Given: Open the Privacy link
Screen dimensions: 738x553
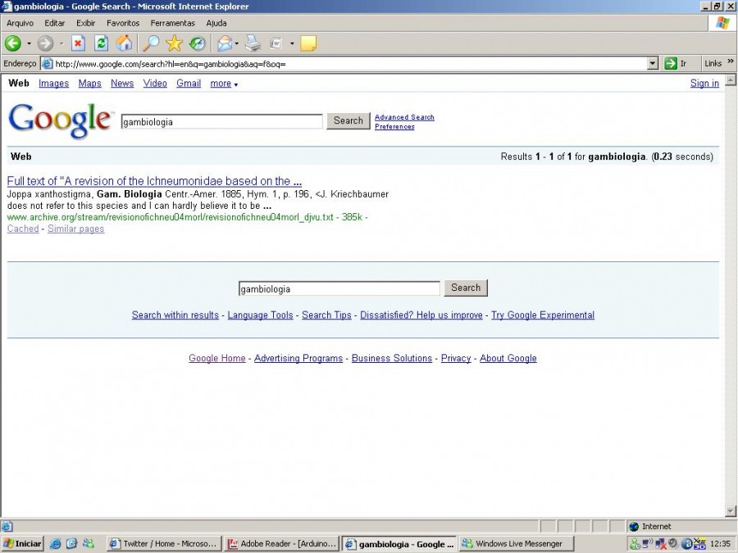Looking at the screenshot, I should 456,358.
